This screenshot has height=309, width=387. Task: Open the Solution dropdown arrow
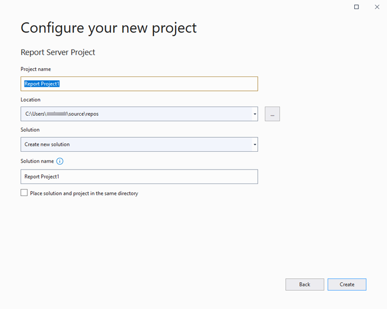point(254,145)
